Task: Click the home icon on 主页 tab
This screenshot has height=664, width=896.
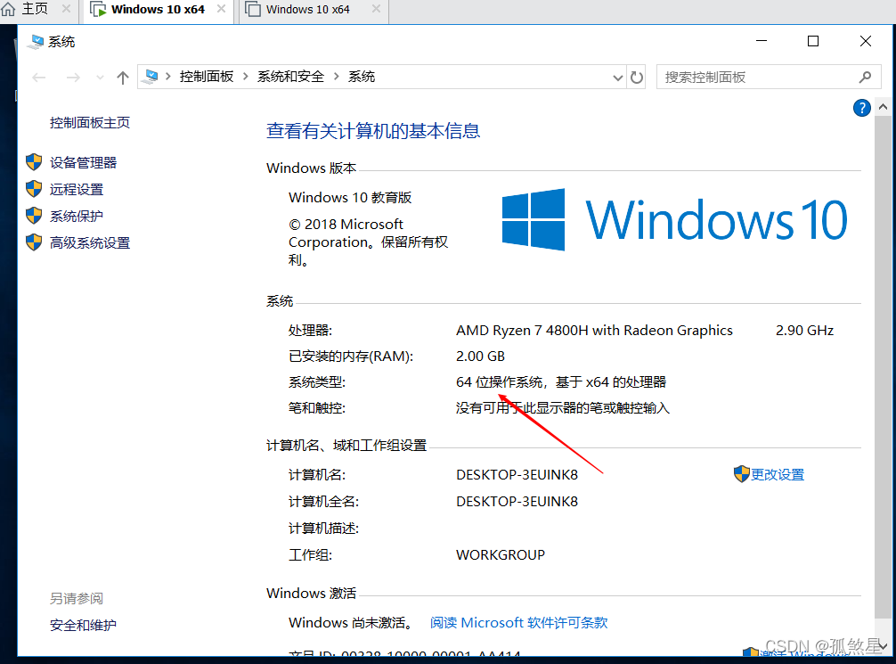Action: pyautogui.click(x=8, y=9)
